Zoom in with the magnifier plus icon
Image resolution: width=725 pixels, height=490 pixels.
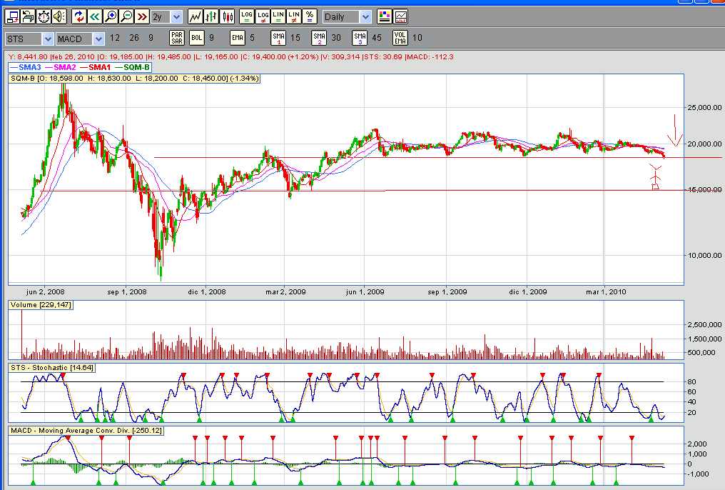(x=111, y=16)
